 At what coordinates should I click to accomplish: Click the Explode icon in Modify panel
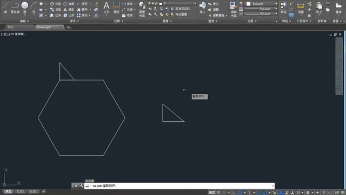point(96,10)
